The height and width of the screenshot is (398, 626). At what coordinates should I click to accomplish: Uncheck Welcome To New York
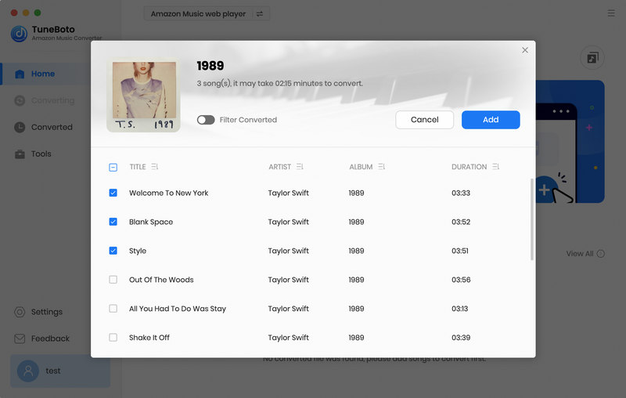(x=113, y=193)
